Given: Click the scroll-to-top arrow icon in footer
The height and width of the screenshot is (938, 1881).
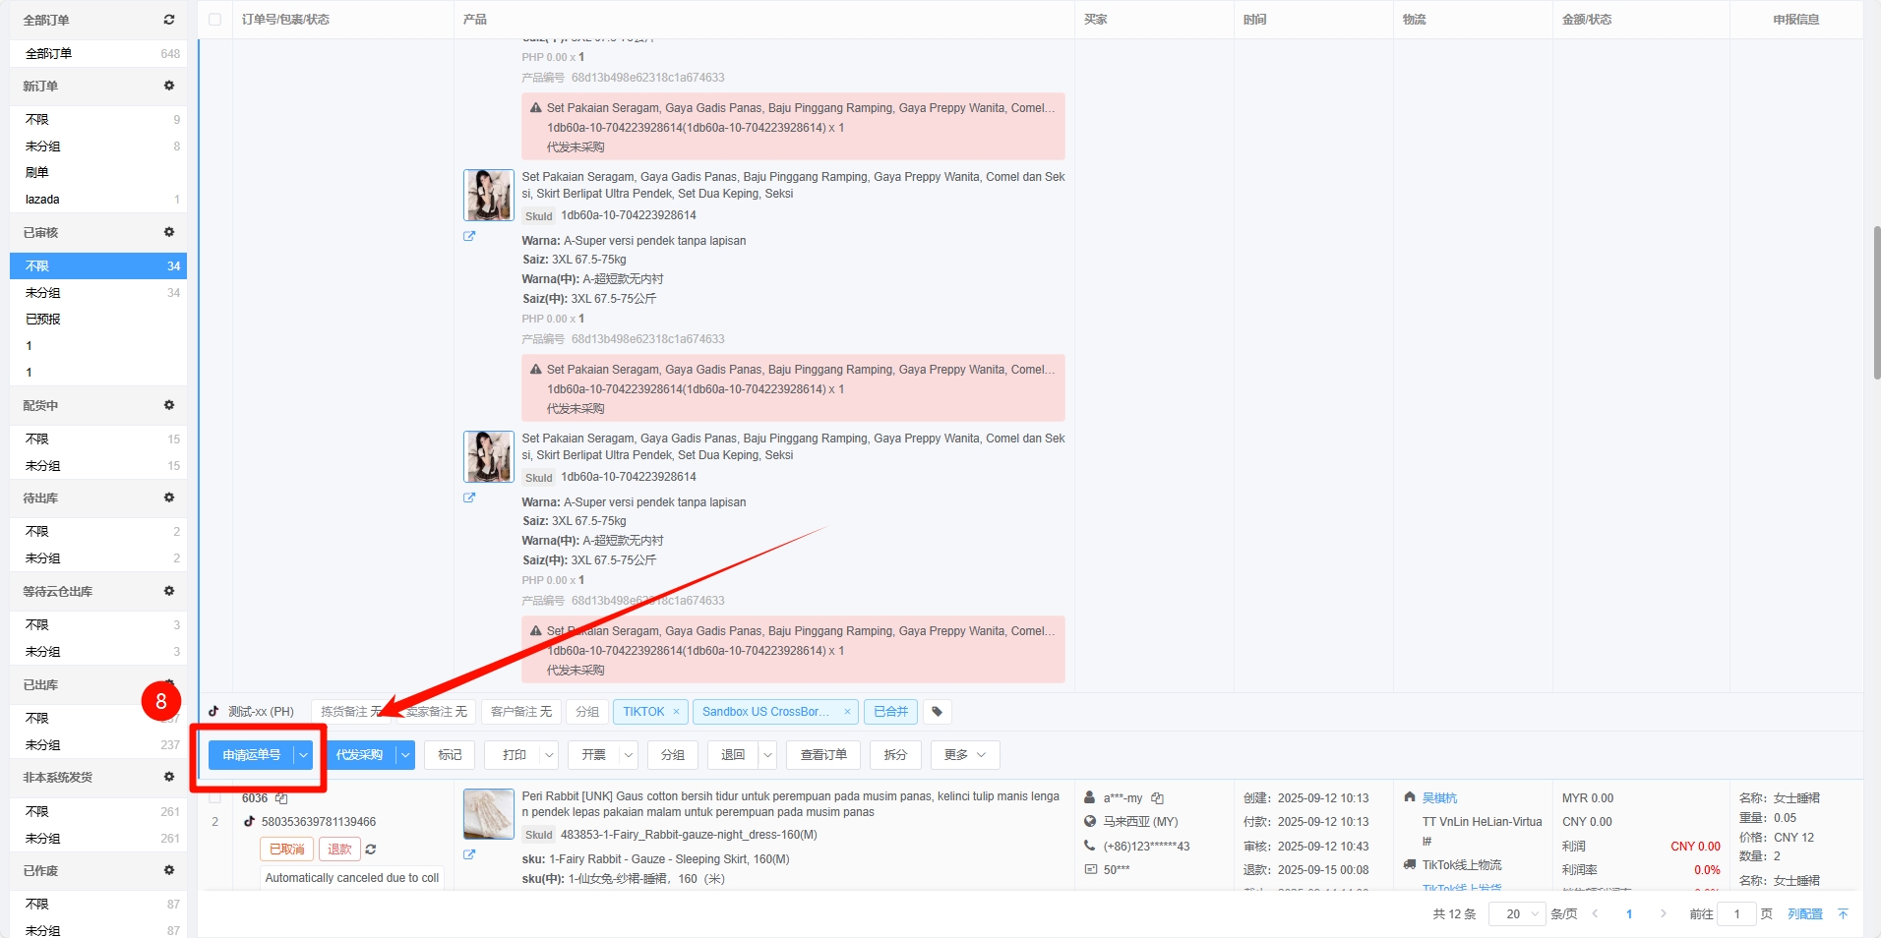Looking at the screenshot, I should click(x=1843, y=914).
